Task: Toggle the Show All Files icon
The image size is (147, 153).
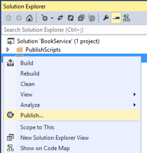Action: point(91,18)
